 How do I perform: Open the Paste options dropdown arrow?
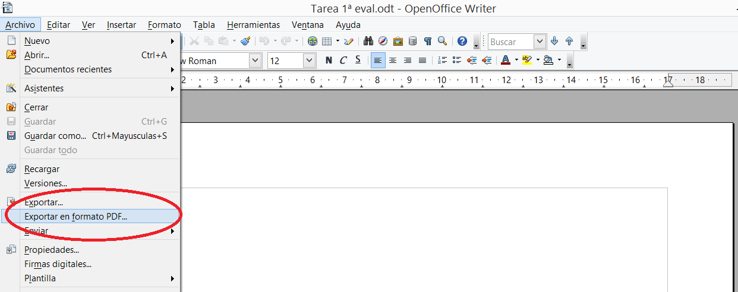pos(234,42)
